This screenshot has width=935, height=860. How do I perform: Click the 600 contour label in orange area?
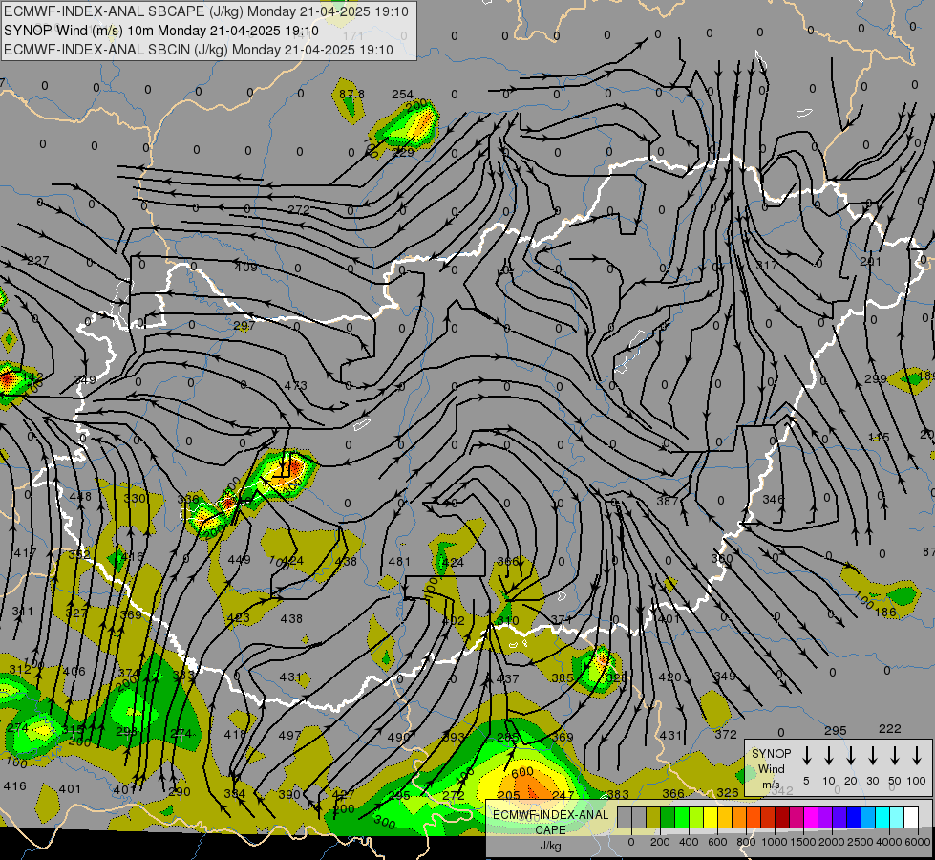coord(522,772)
